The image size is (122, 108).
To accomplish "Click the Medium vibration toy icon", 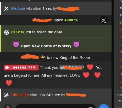I will click(x=6, y=9).
